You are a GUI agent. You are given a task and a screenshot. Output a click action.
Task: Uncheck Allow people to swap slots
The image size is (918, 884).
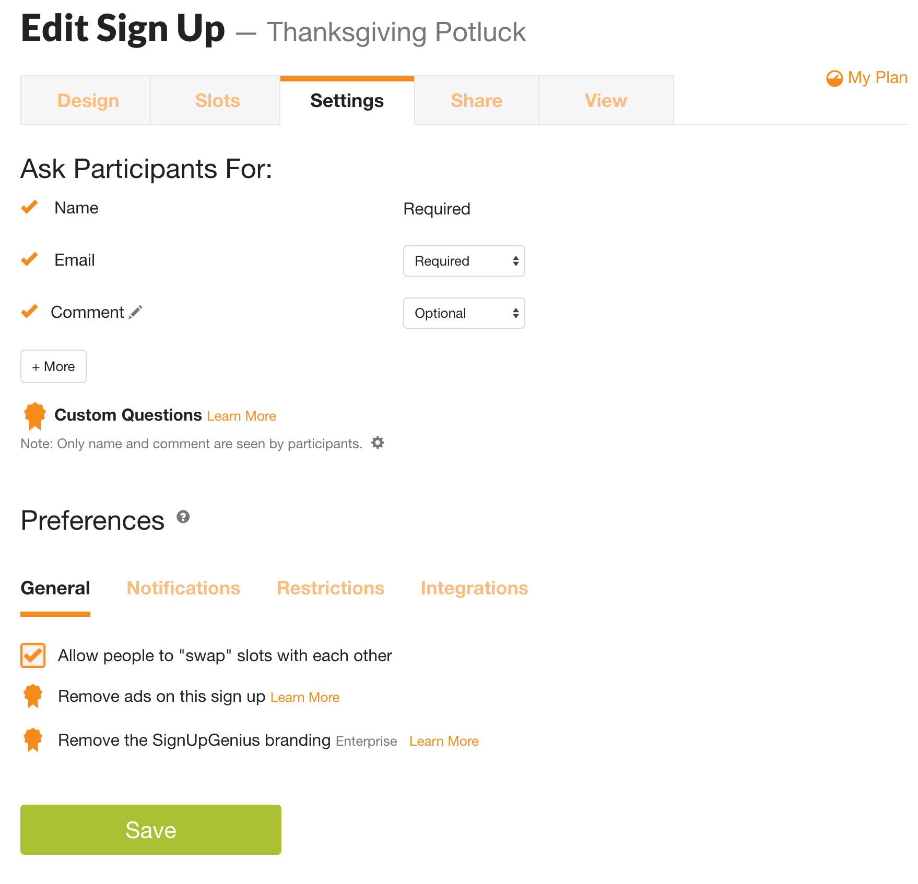pyautogui.click(x=32, y=655)
